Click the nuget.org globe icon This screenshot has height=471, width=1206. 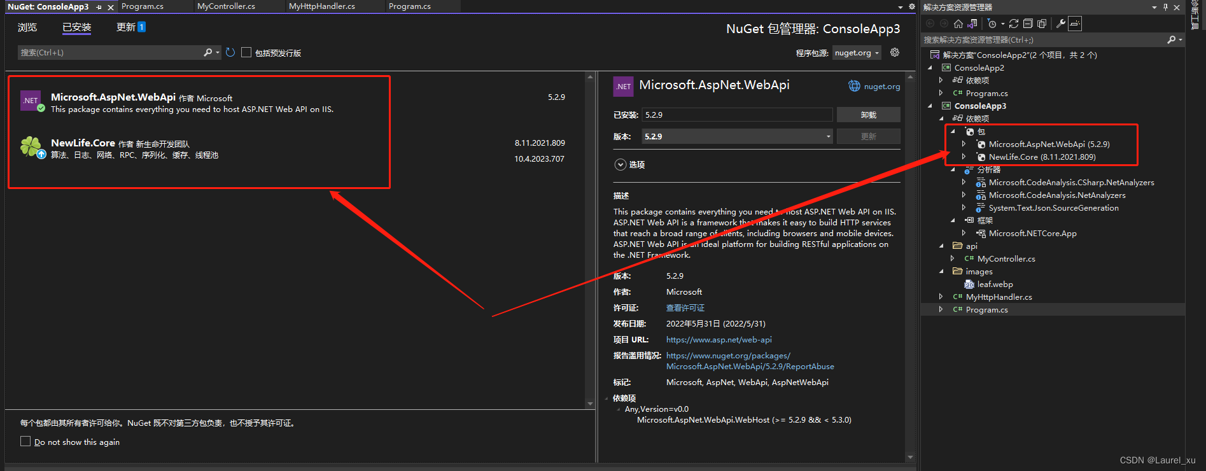coord(854,86)
